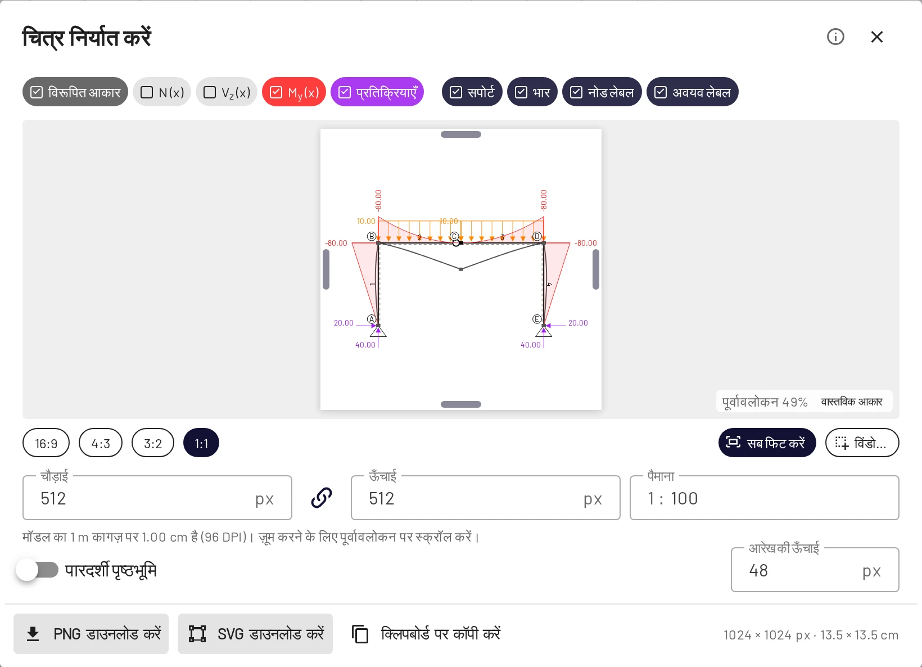Toggle the प्रतिक्रियाएँ reactions chip

tap(377, 92)
